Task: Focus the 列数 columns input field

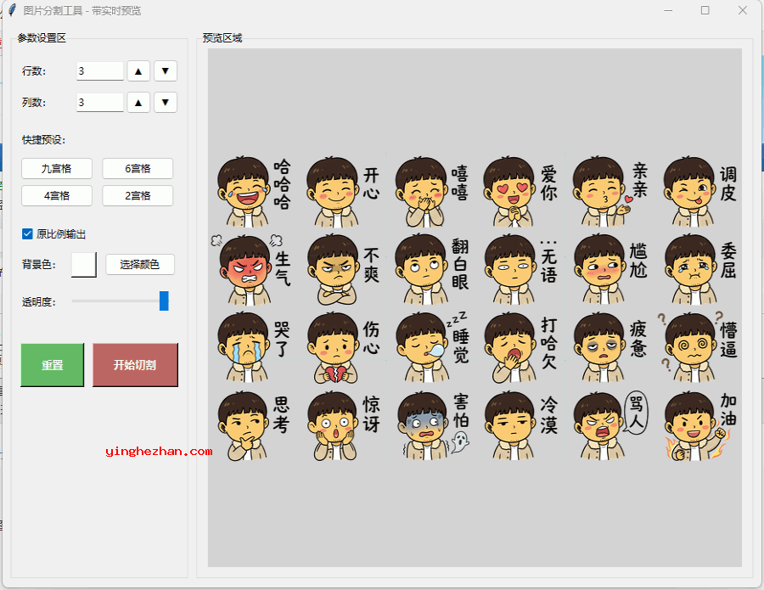Action: point(99,103)
